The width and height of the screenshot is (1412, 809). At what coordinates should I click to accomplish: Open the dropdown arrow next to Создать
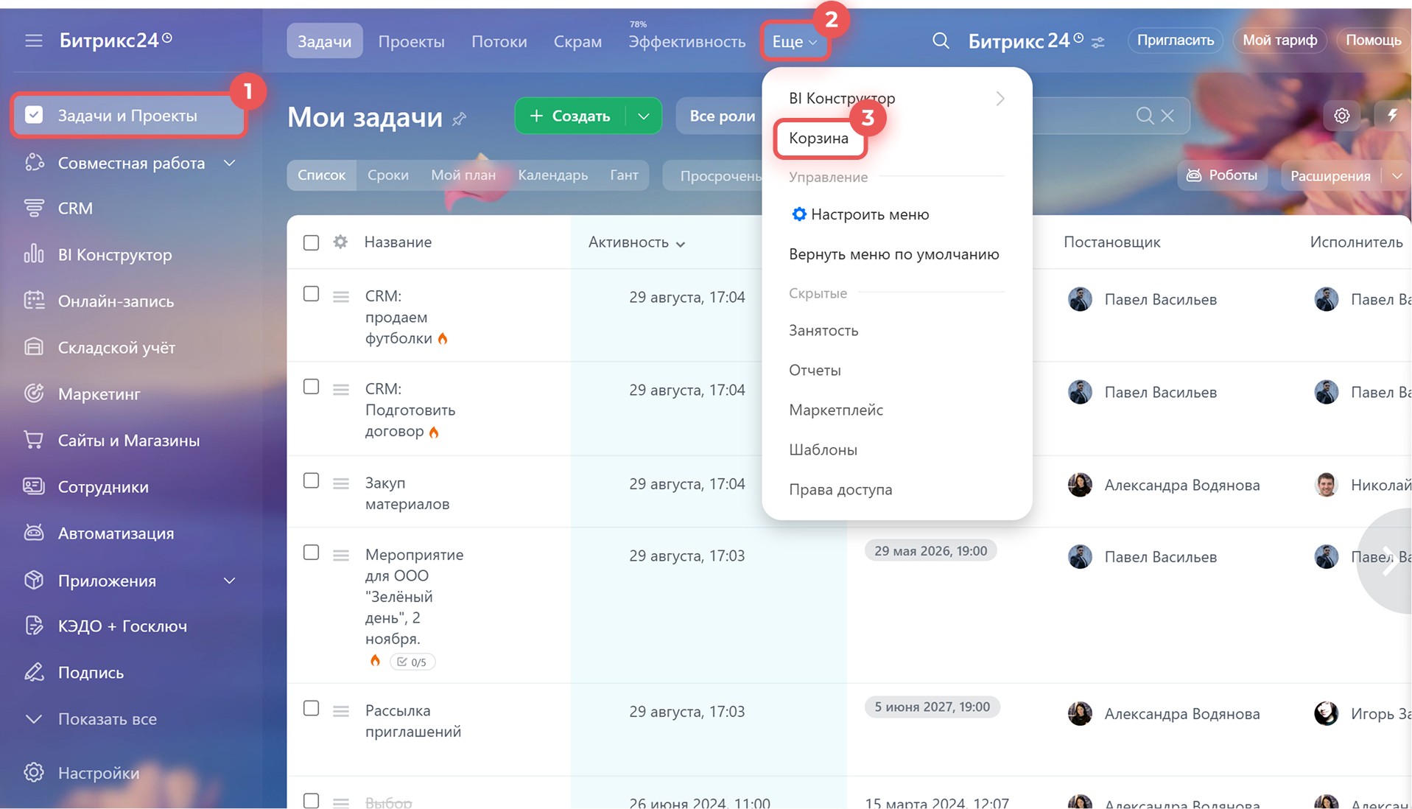(x=644, y=116)
